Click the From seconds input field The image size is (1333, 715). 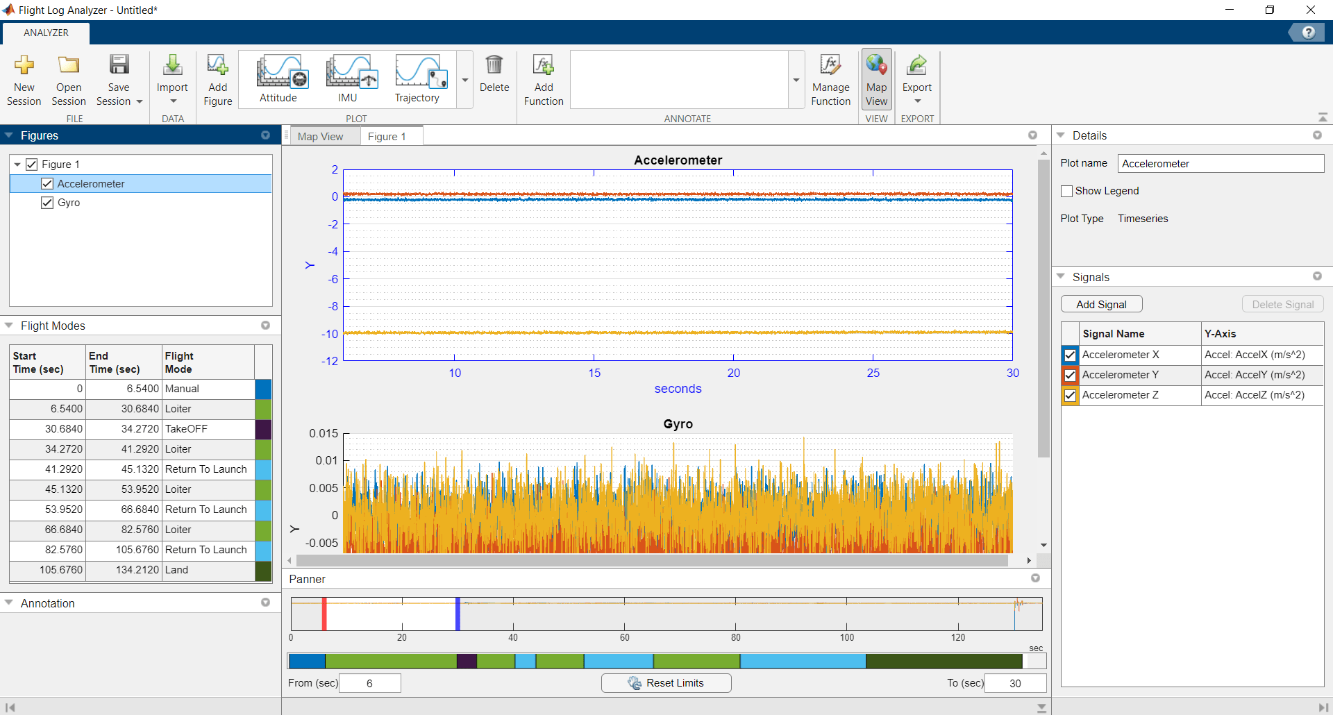pos(369,683)
